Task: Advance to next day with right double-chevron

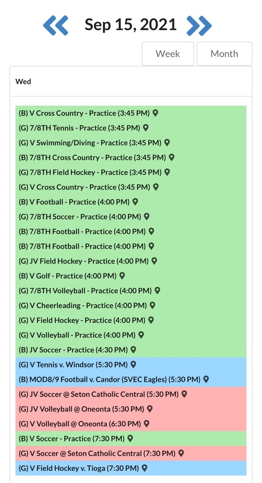Action: click(199, 25)
